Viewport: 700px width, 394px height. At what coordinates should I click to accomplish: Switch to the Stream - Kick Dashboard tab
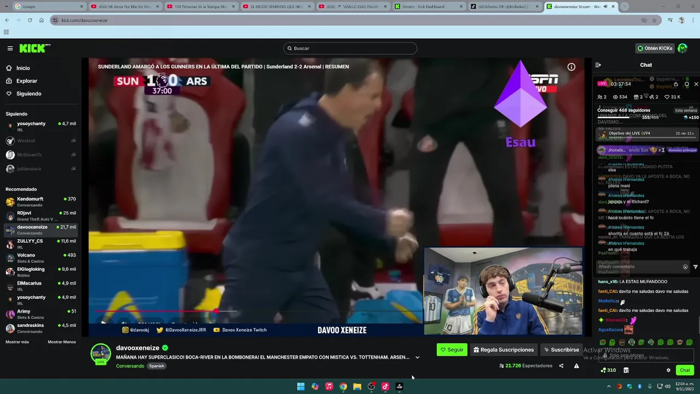tap(428, 7)
